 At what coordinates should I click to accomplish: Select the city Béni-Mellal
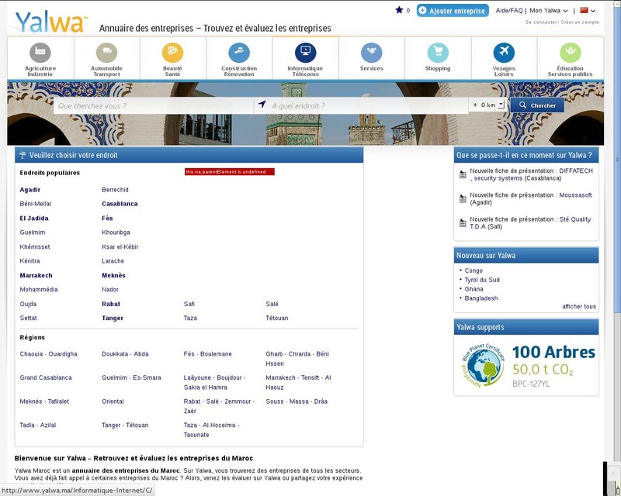pyautogui.click(x=35, y=204)
